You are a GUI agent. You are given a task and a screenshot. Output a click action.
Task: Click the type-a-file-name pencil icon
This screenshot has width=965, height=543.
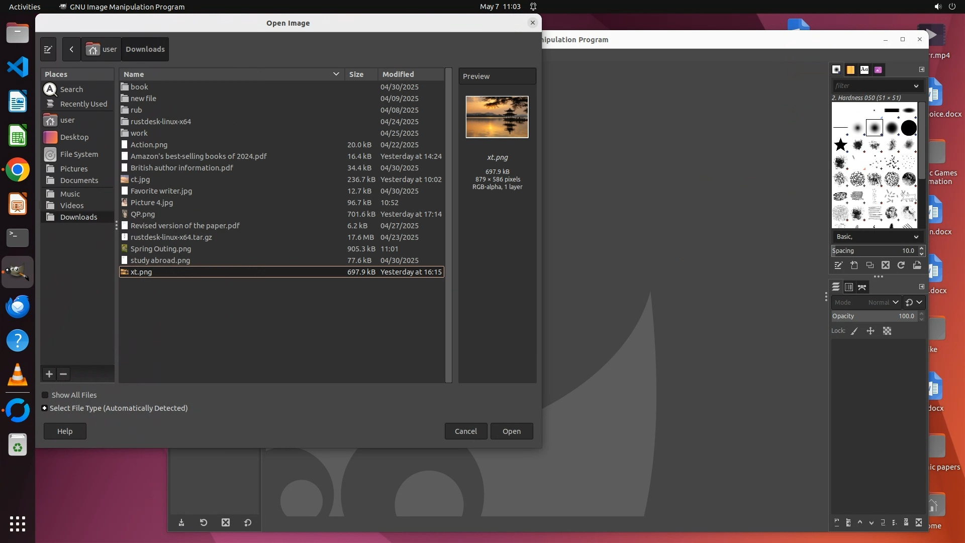coord(48,49)
